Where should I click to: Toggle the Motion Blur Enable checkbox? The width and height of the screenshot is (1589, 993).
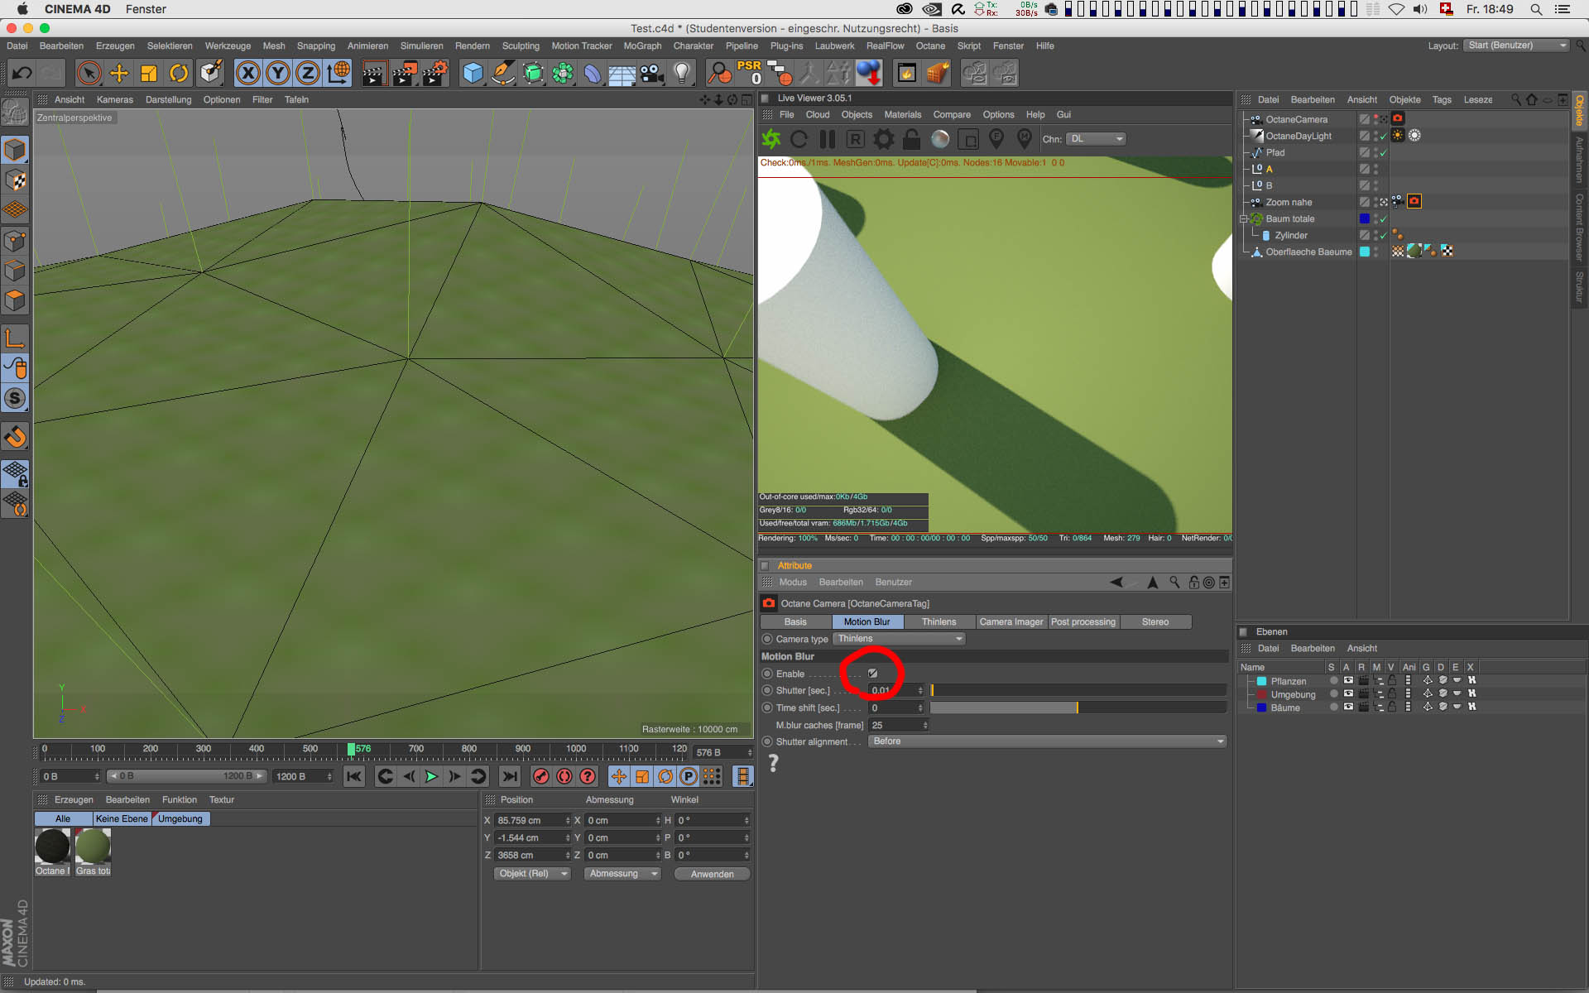[872, 674]
